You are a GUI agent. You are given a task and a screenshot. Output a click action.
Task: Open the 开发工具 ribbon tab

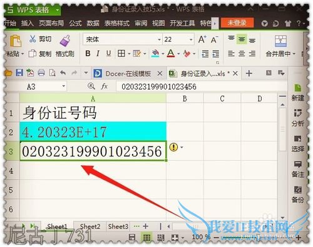(x=182, y=23)
